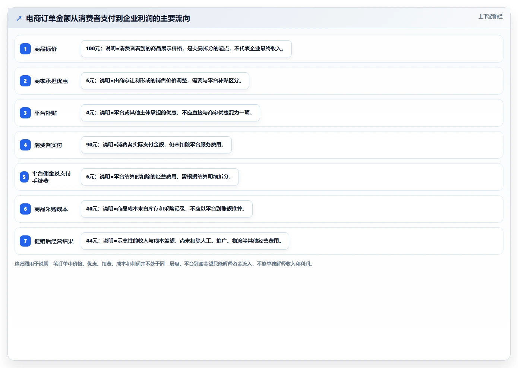Image resolution: width=518 pixels, height=368 pixels.
Task: Select step badge 3 for 平台补贴
Action: (25, 113)
